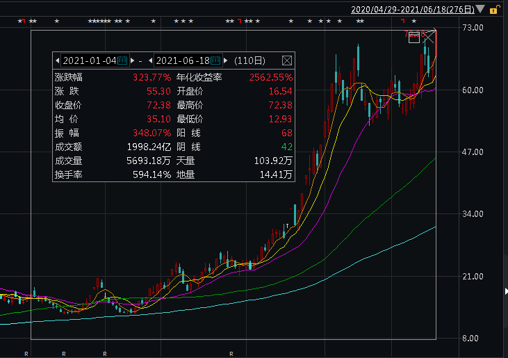Click the 2020/04/29-2021/06/18 date range link
The height and width of the screenshot is (358, 508).
pos(412,10)
